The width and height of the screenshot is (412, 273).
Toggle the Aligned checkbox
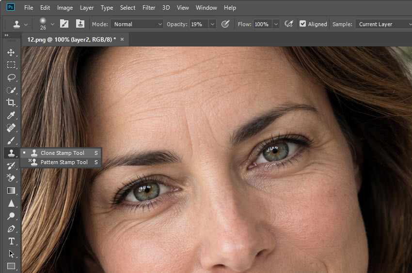coord(302,24)
